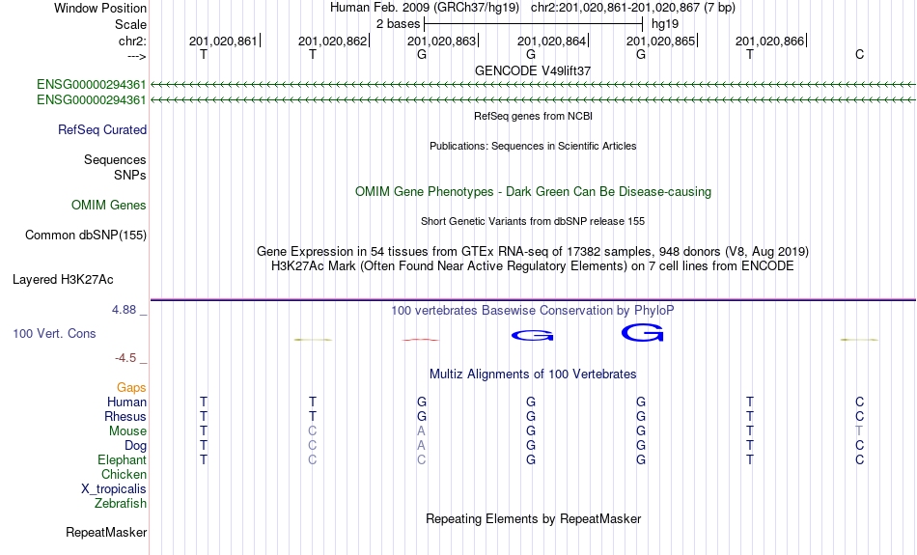Select the Rhesus species row label
This screenshot has width=917, height=555.
pos(125,416)
